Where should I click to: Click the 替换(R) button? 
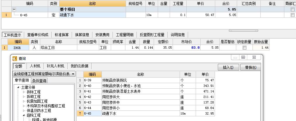[x=251, y=67]
